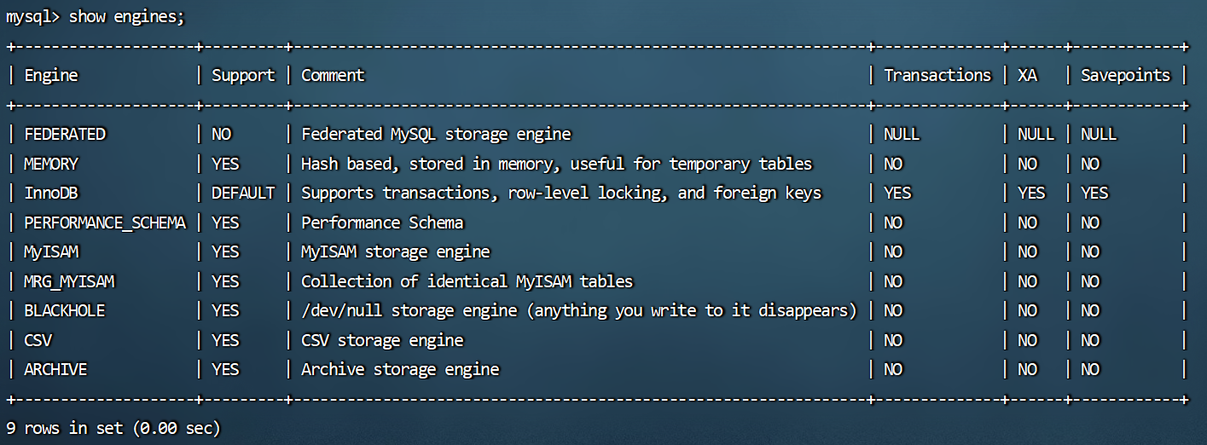Click the MRG_MYISAM engine name cell
The height and width of the screenshot is (445, 1207).
coord(69,281)
